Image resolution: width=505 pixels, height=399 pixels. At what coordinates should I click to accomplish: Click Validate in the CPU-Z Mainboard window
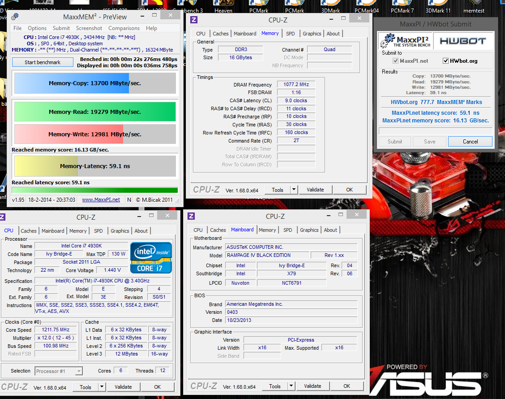(x=312, y=386)
